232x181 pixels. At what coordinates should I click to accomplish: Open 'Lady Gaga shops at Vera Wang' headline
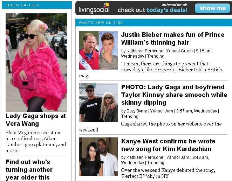(x=36, y=120)
